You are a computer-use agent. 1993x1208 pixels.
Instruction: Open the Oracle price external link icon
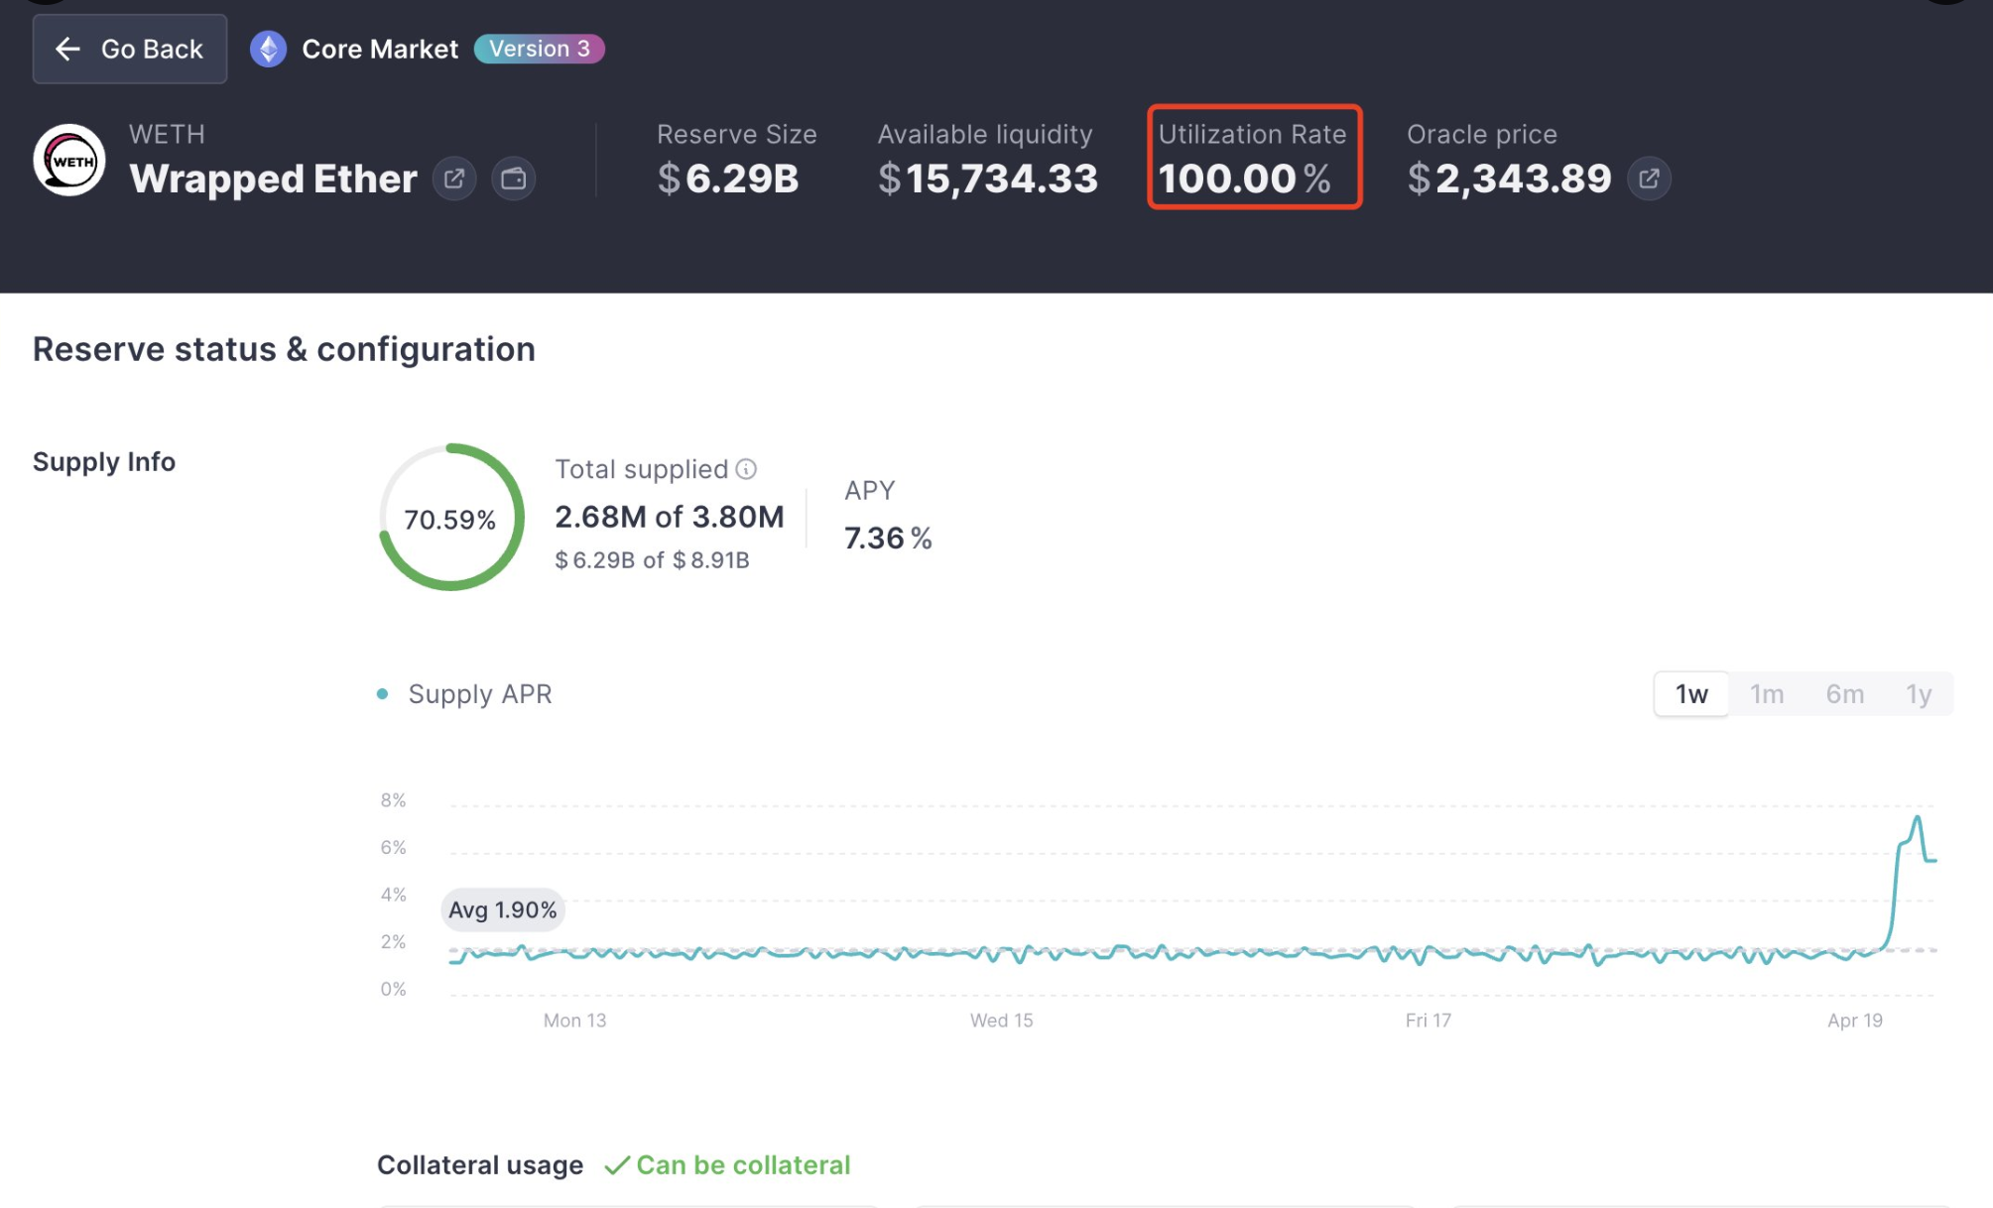tap(1650, 179)
